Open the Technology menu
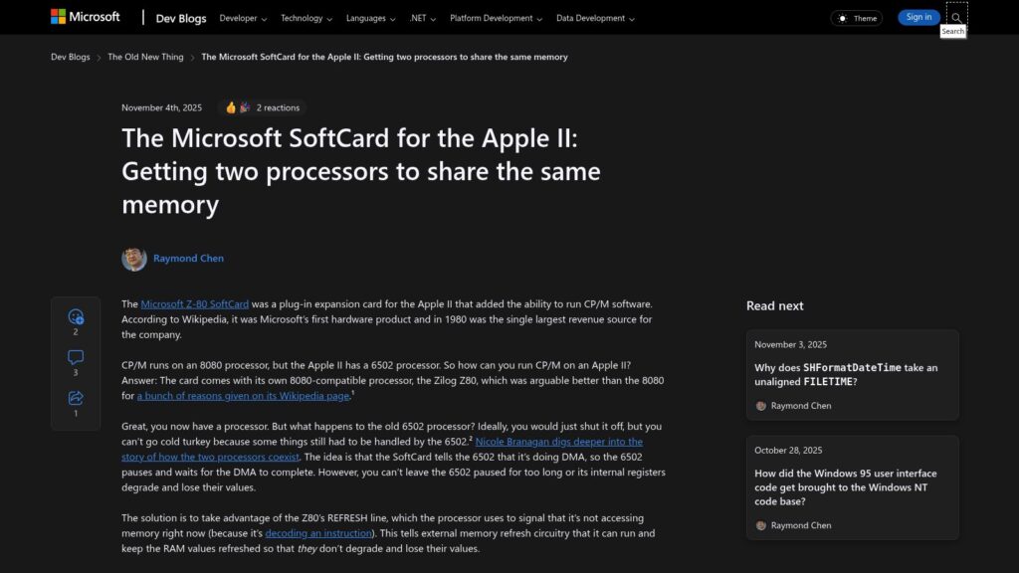The height and width of the screenshot is (573, 1019). 305,18
